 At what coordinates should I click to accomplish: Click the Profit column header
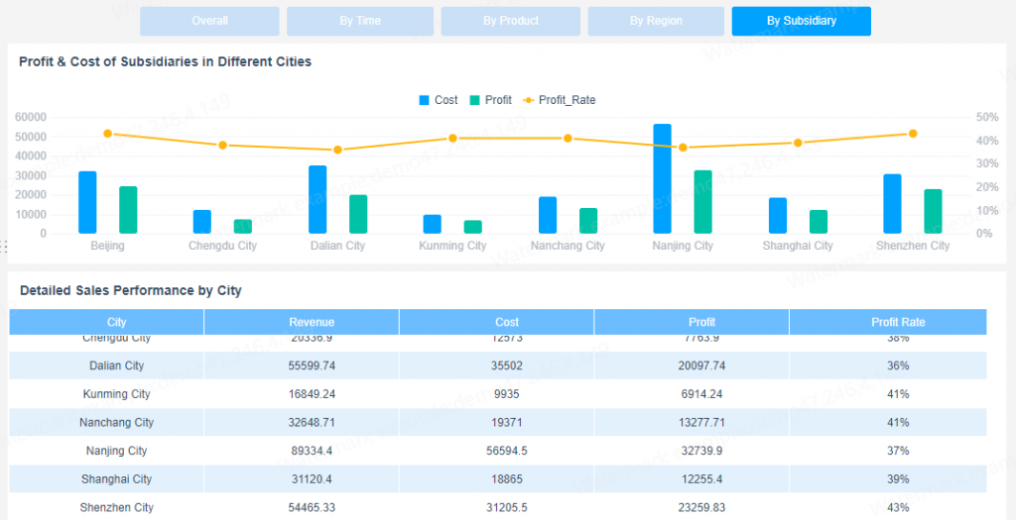point(692,322)
